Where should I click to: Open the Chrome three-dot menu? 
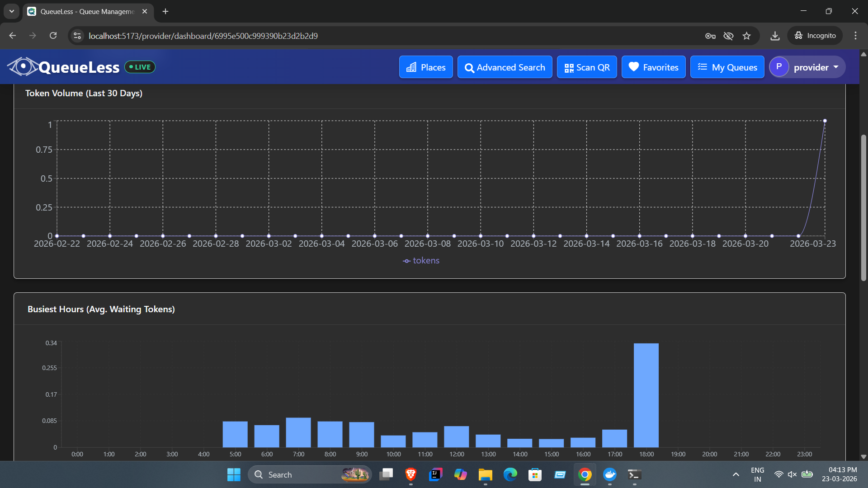(855, 36)
